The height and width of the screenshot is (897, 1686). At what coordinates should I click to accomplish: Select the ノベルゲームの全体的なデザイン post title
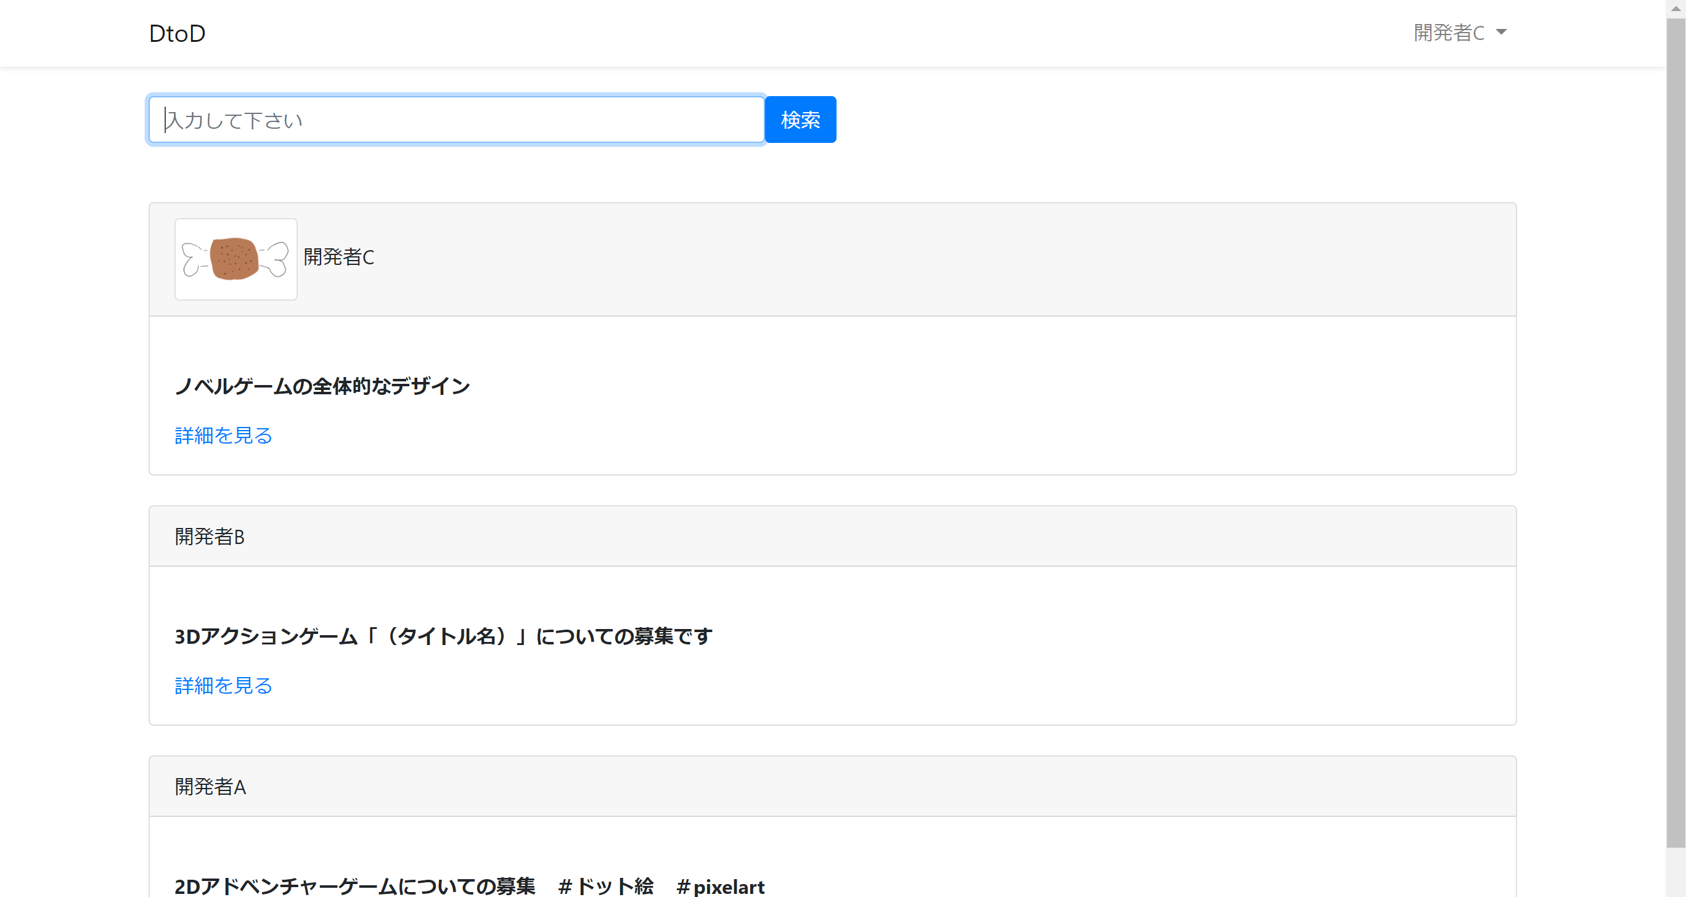(x=322, y=386)
